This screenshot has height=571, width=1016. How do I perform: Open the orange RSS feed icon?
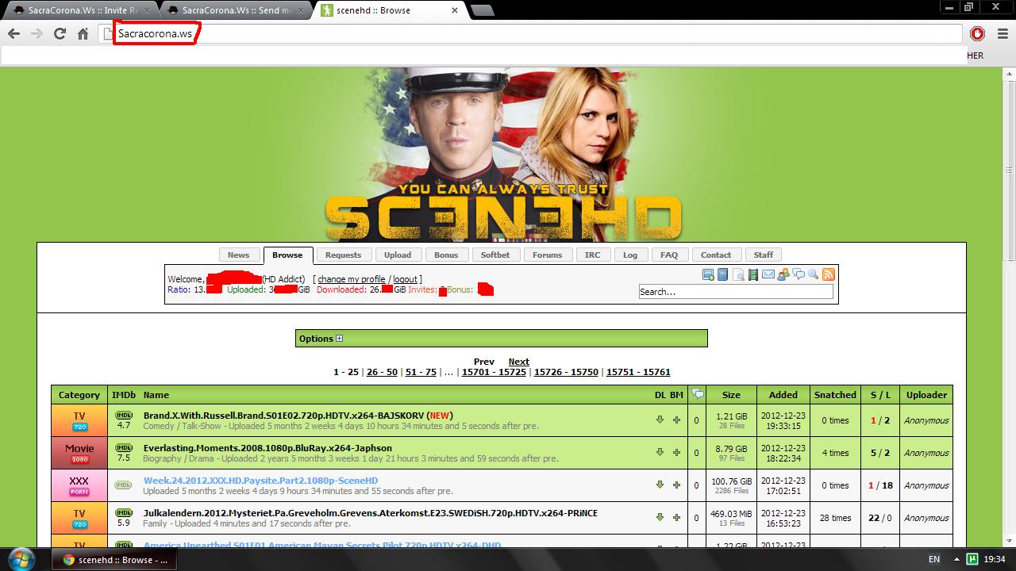pos(828,274)
